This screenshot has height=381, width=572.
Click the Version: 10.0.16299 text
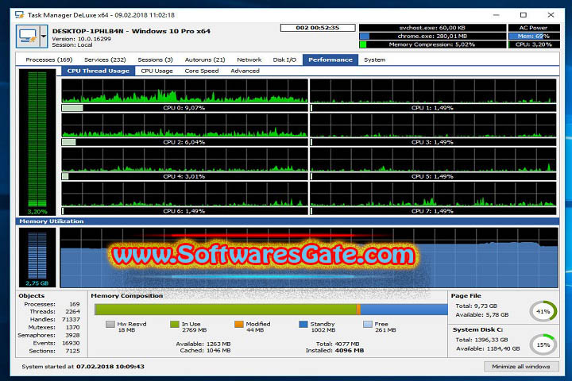point(81,39)
